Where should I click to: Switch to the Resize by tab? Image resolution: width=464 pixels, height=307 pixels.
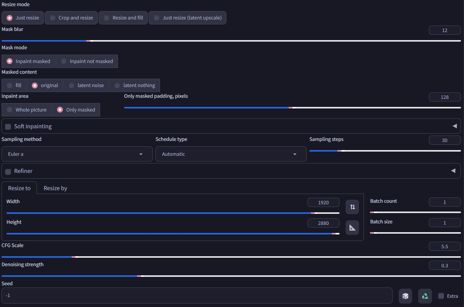(55, 188)
